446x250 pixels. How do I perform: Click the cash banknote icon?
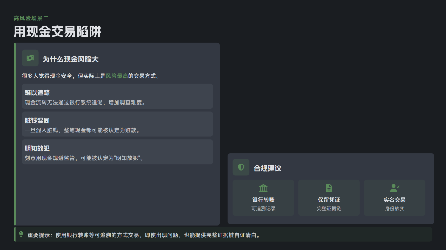click(x=30, y=58)
